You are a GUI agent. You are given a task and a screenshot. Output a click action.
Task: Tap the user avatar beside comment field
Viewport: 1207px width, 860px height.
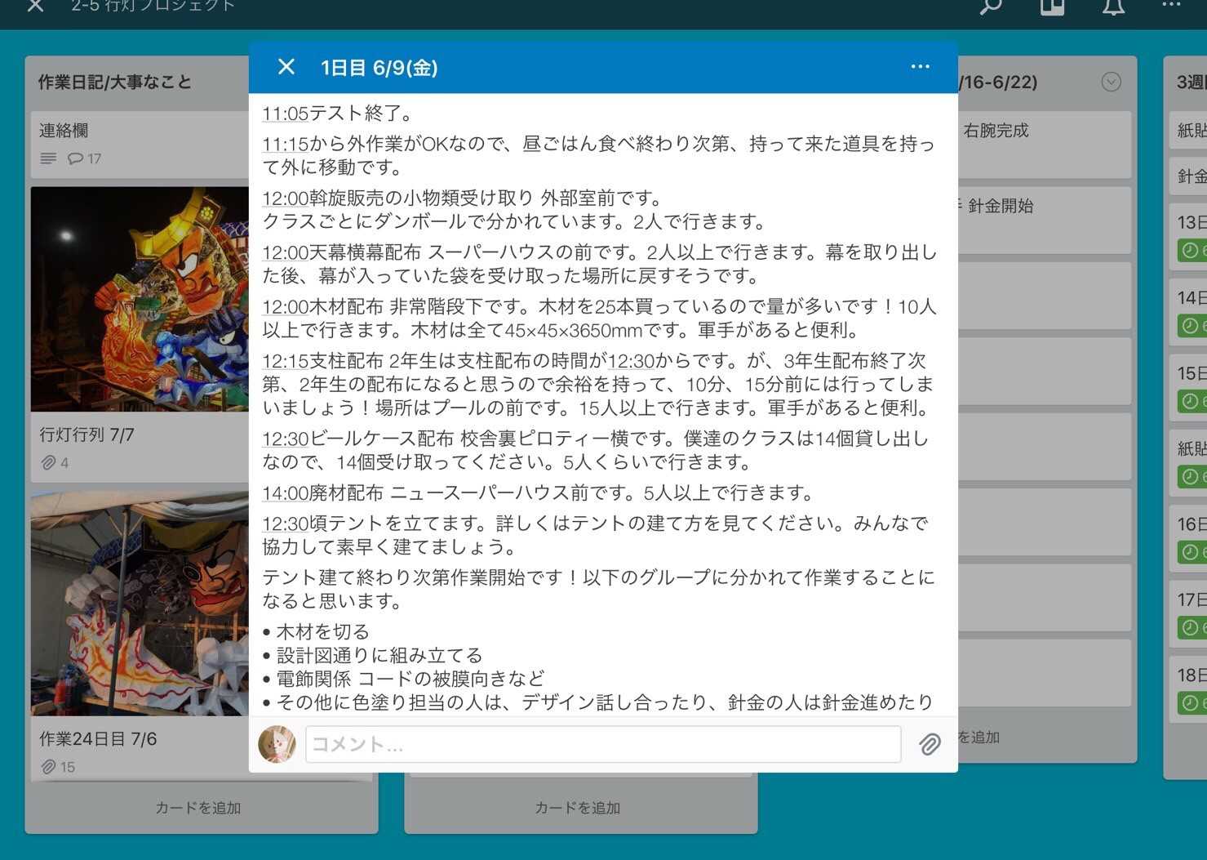[277, 744]
